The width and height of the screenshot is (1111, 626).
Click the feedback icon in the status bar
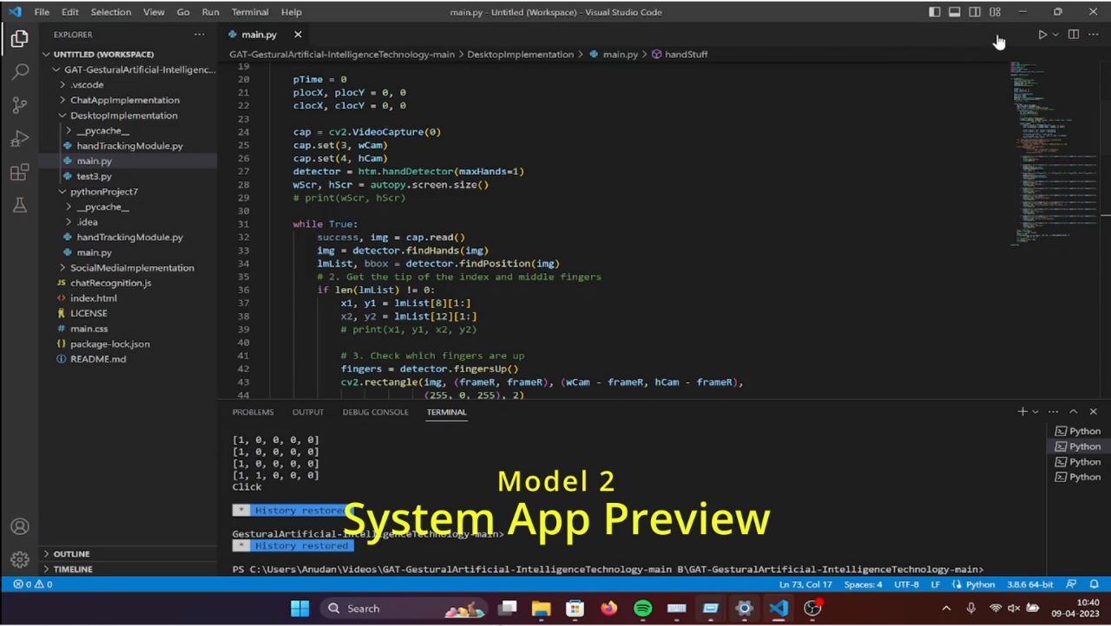pos(1071,584)
